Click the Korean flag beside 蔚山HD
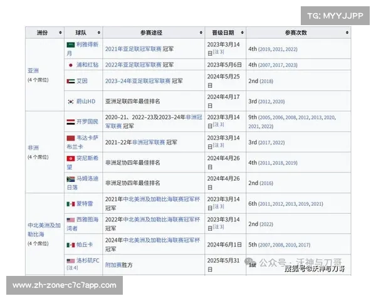Screen dimensions: 376x301 (71, 102)
